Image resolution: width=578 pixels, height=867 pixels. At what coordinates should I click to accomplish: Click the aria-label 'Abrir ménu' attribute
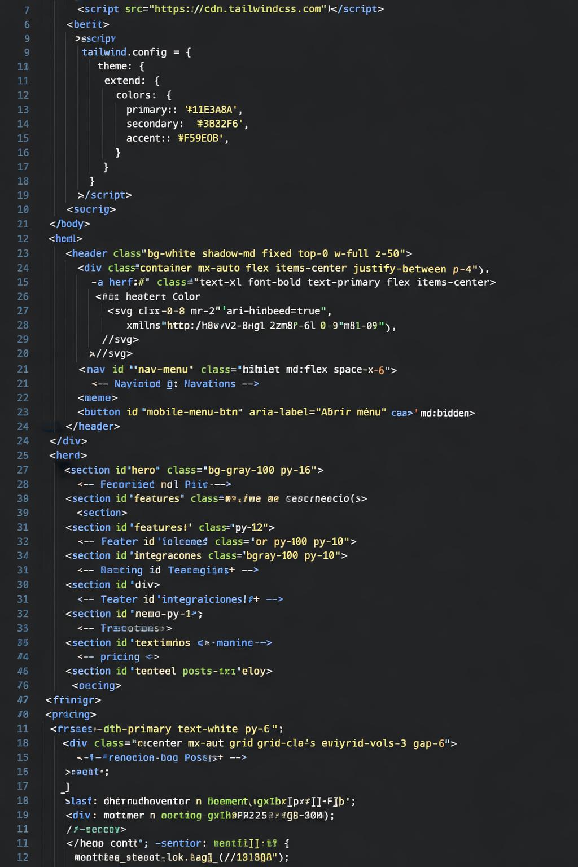pyautogui.click(x=318, y=412)
